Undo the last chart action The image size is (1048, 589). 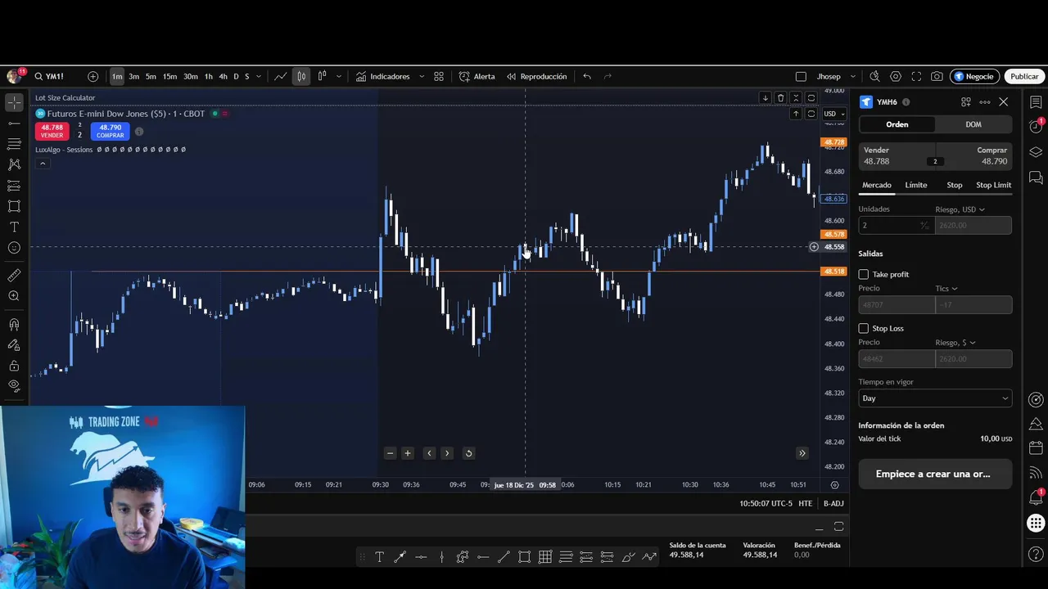click(x=587, y=76)
